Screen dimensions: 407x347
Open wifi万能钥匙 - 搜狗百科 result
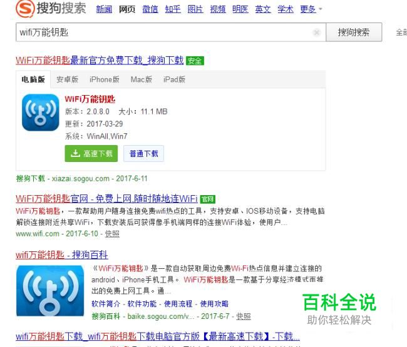pyautogui.click(x=62, y=254)
